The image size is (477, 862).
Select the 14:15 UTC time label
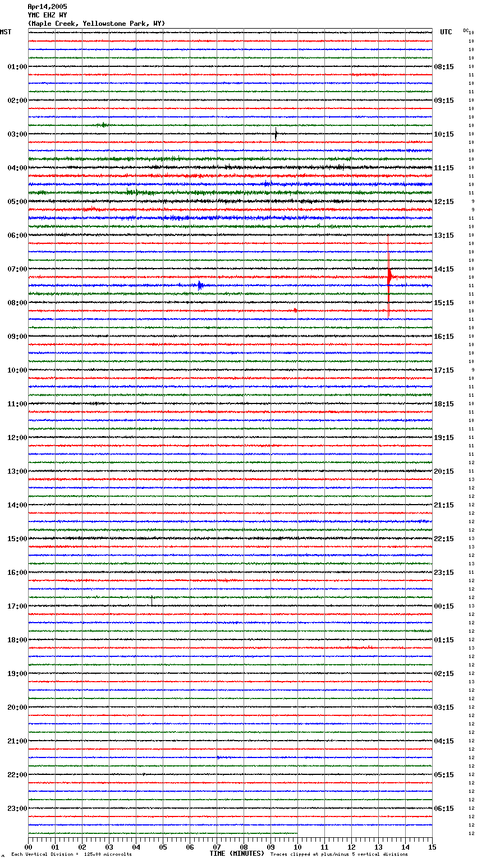444,269
